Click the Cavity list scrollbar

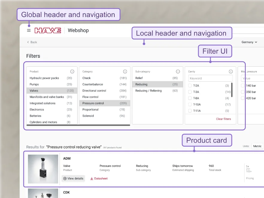232,90
